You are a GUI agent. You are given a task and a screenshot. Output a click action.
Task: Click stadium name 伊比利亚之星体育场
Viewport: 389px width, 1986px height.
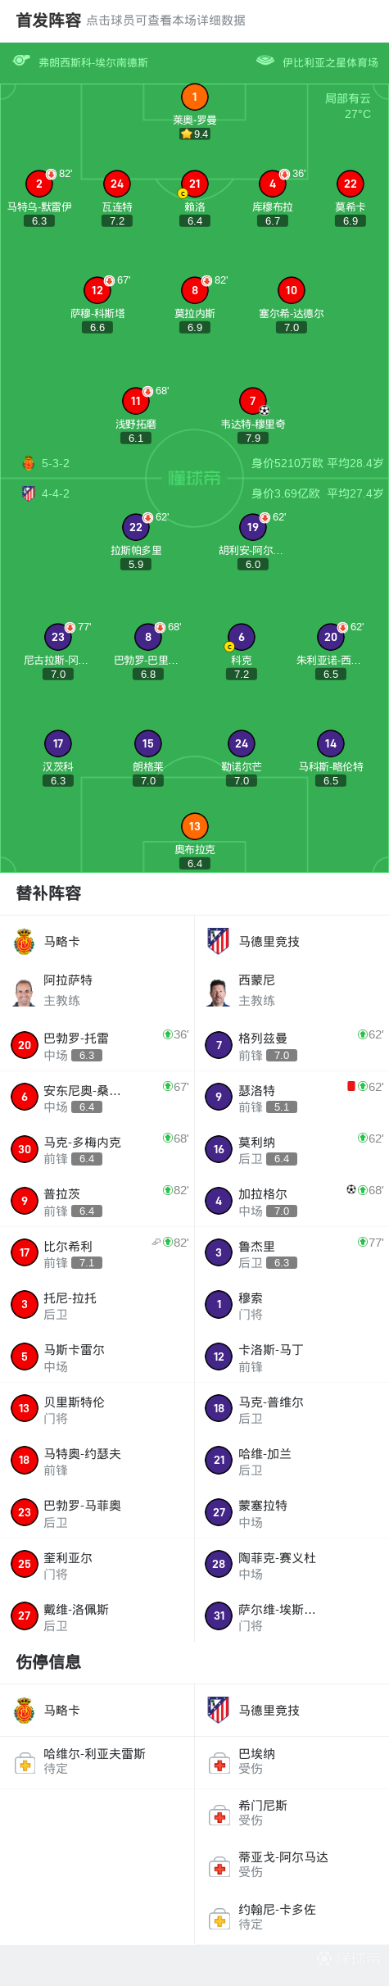coord(331,62)
